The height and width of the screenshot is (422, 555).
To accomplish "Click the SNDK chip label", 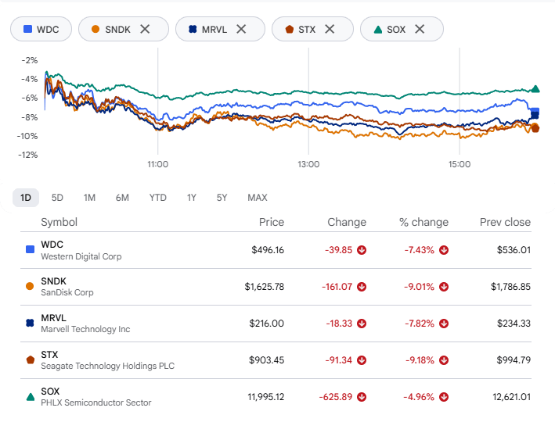I will (x=117, y=30).
